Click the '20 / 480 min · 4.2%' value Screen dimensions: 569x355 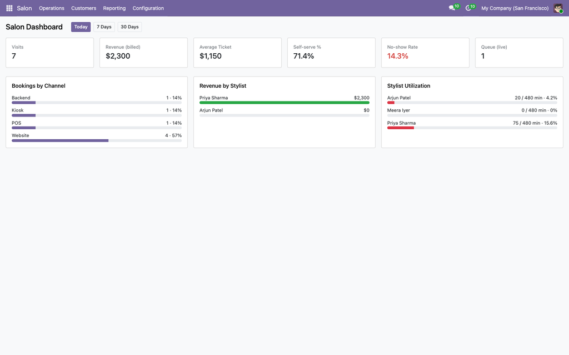pyautogui.click(x=536, y=98)
